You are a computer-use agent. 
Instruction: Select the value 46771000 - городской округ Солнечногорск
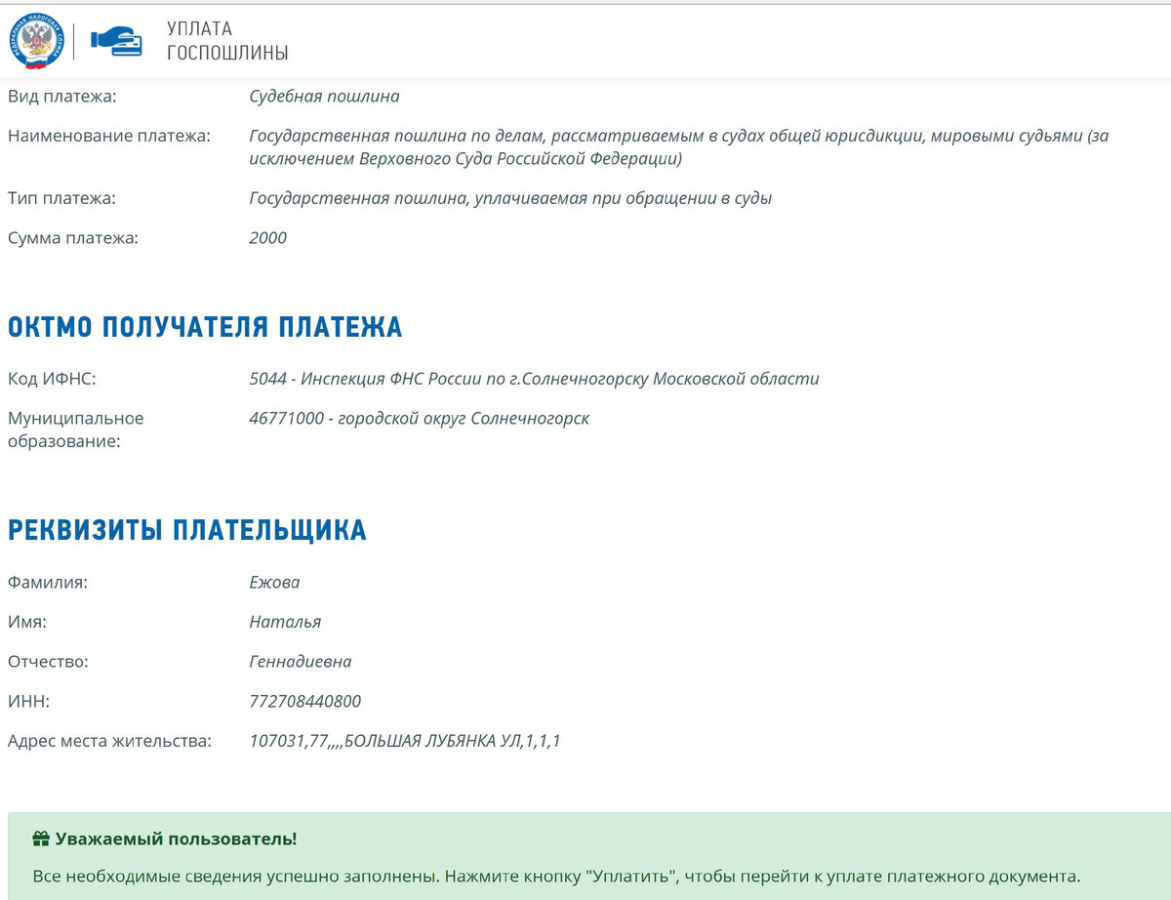(419, 418)
